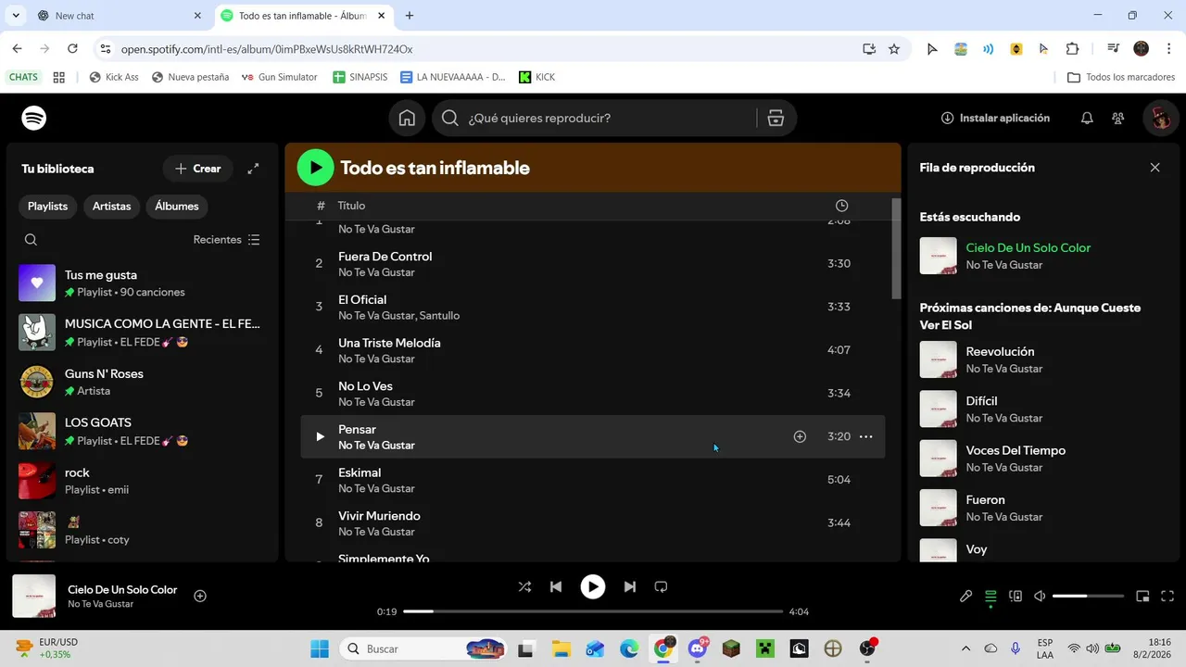The height and width of the screenshot is (667, 1186).
Task: Open the friends activity icon
Action: click(x=1118, y=118)
